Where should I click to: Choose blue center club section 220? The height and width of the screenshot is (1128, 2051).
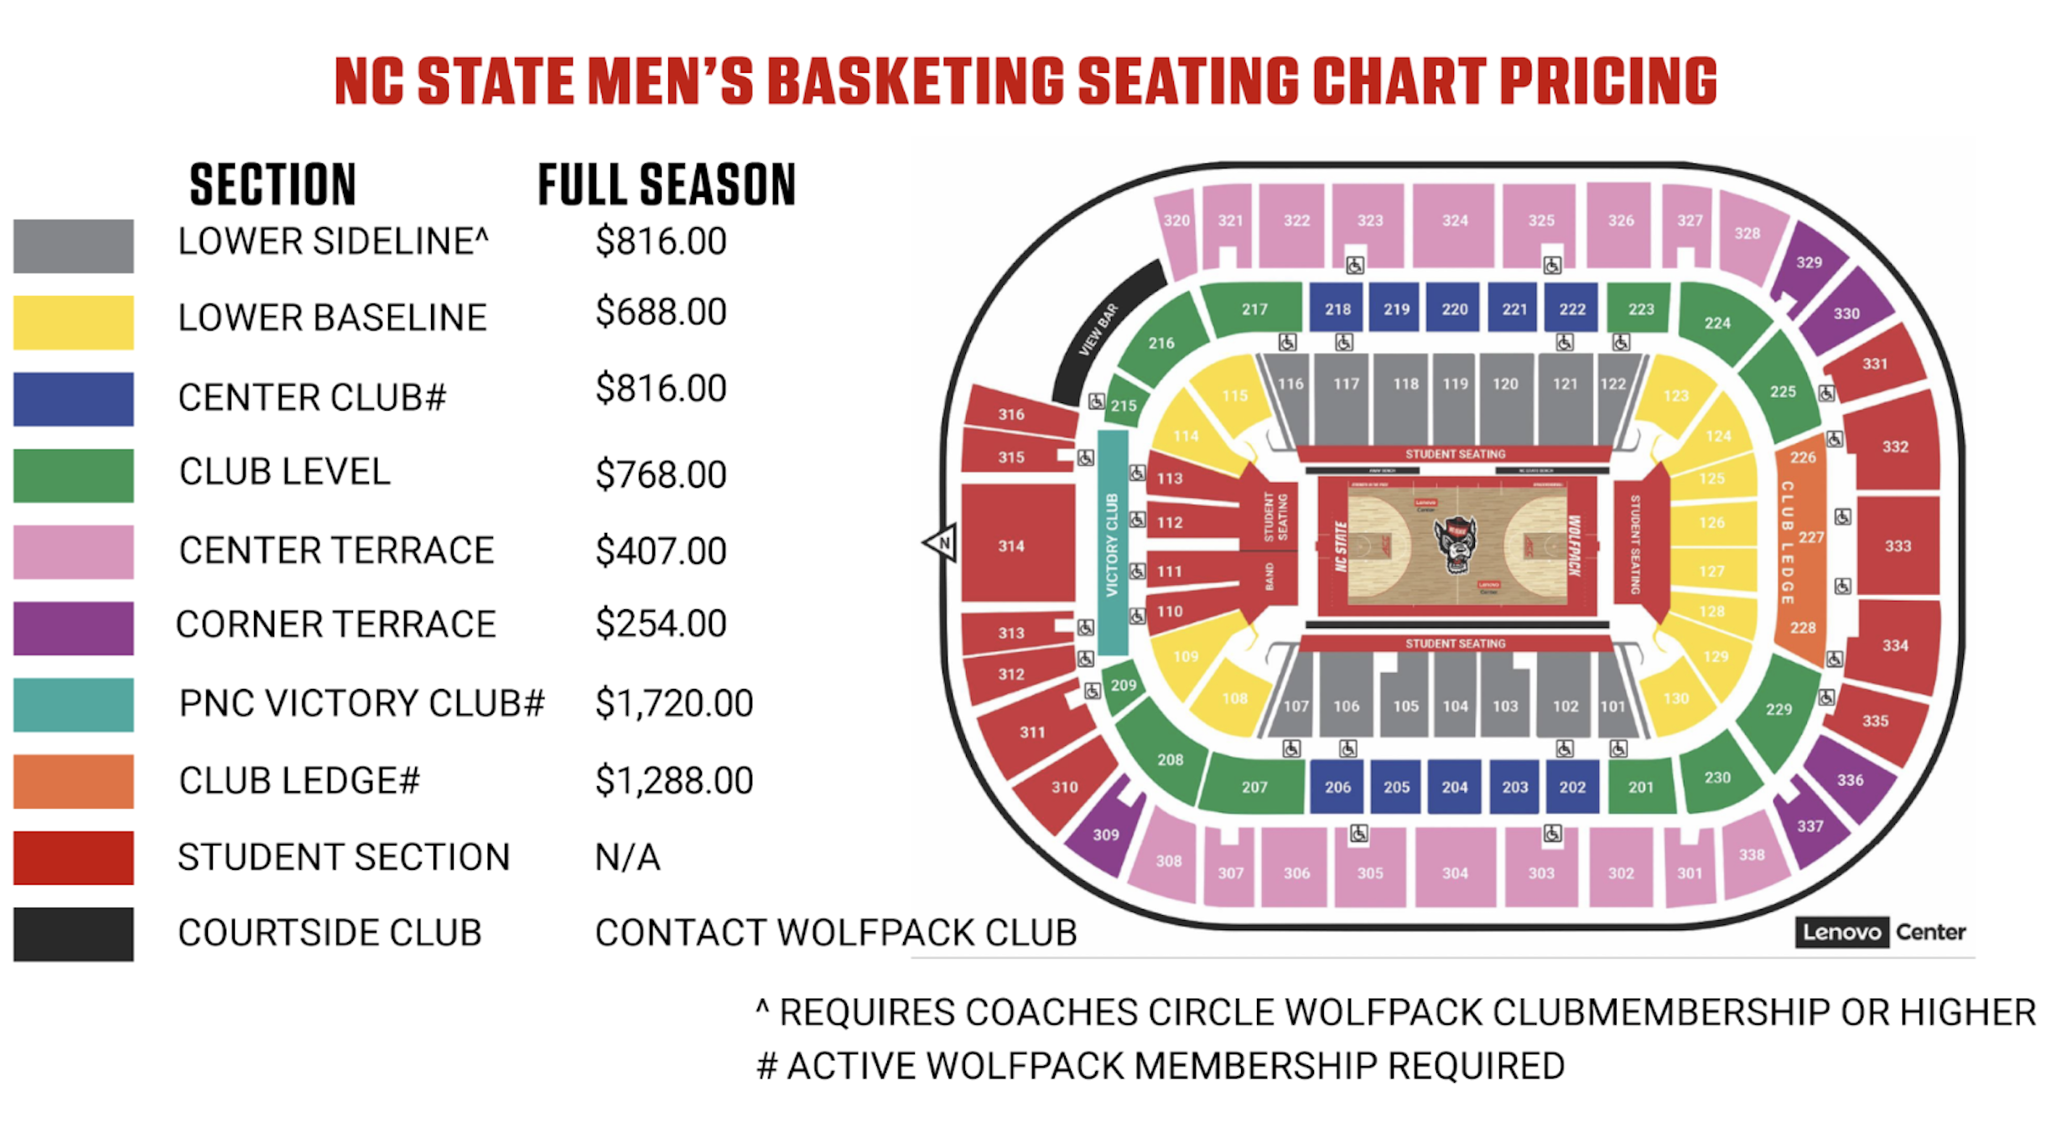(x=1454, y=309)
